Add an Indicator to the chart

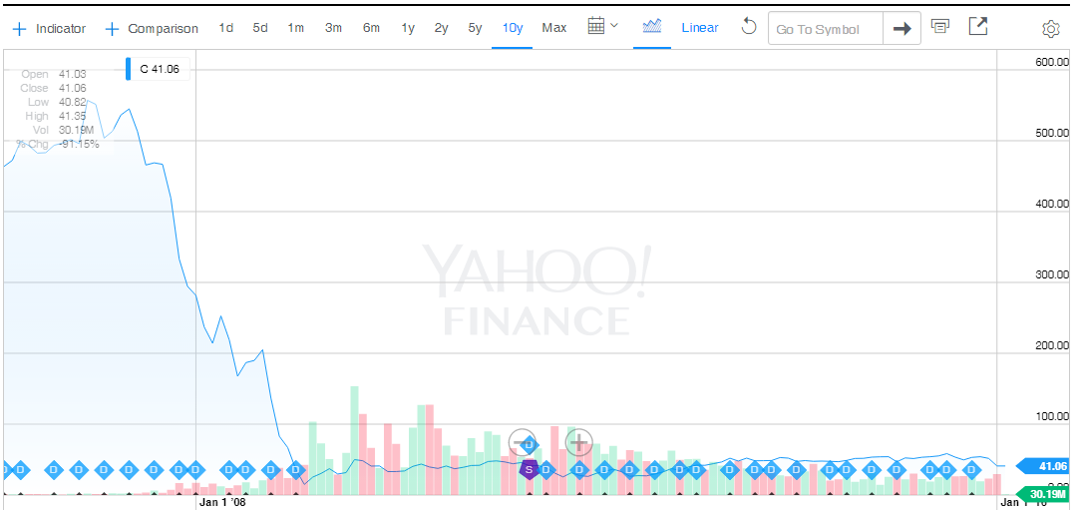click(50, 28)
